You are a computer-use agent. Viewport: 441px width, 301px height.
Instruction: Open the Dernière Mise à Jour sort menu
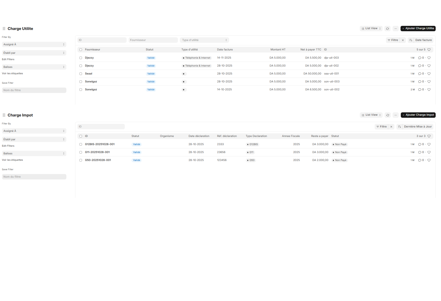[418, 127]
